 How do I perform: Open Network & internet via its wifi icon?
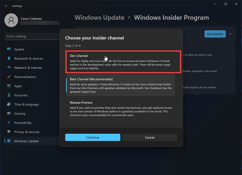9,67
